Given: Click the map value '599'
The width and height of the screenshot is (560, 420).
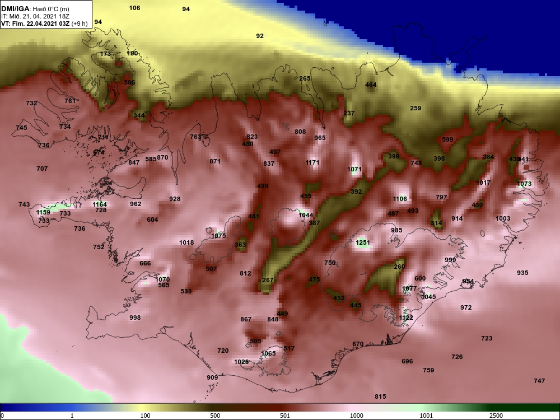Looking at the screenshot, I should pos(447,139).
